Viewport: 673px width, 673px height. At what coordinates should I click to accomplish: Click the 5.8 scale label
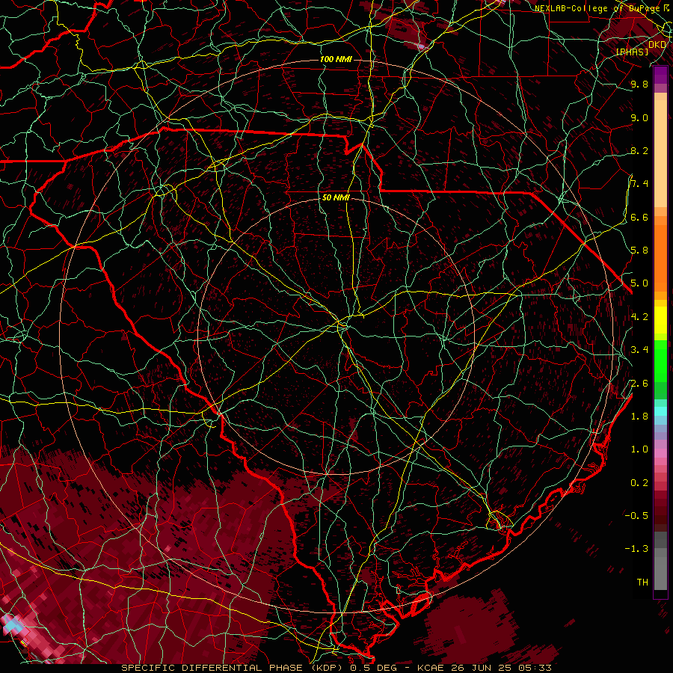coord(639,251)
